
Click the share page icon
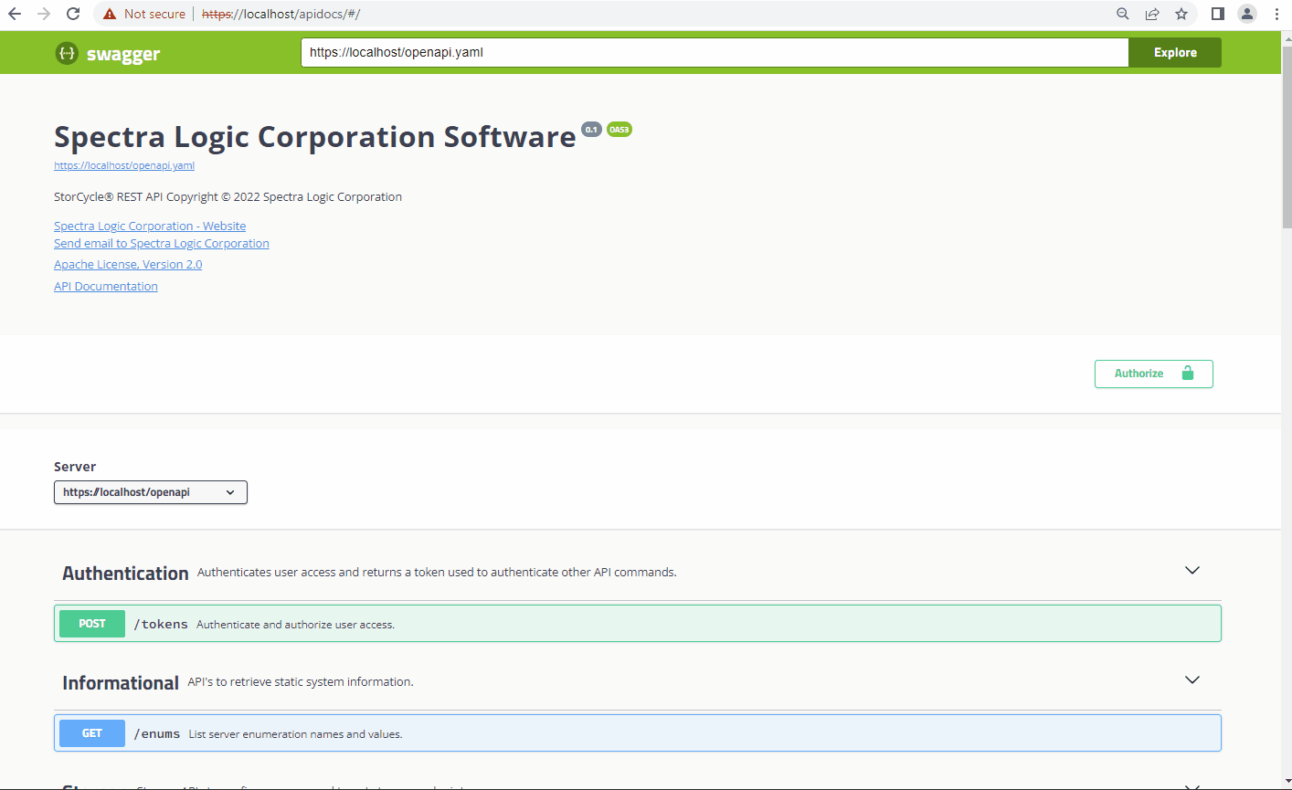coord(1152,14)
